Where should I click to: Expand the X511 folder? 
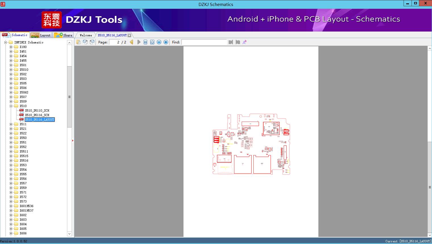click(x=11, y=124)
